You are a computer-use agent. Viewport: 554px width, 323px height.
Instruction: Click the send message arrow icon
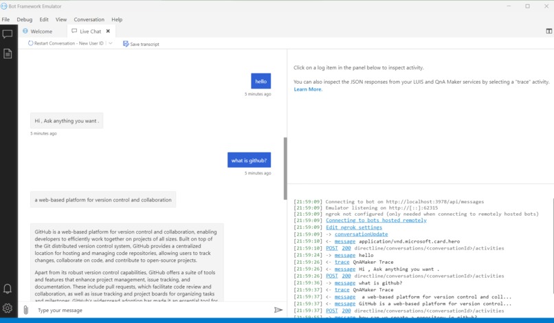click(278, 310)
